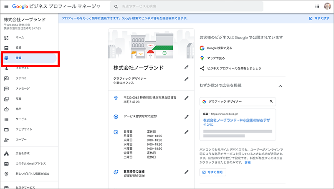Click the service area target icon
Image resolution: width=334 pixels, height=189 pixels.
point(116,117)
